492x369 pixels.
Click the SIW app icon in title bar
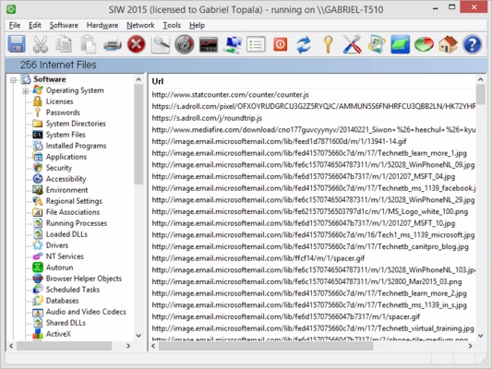[11, 9]
